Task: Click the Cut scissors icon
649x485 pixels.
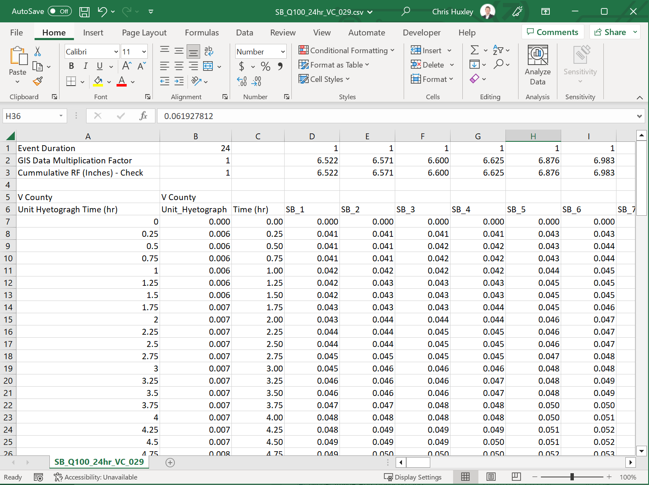Action: [38, 51]
